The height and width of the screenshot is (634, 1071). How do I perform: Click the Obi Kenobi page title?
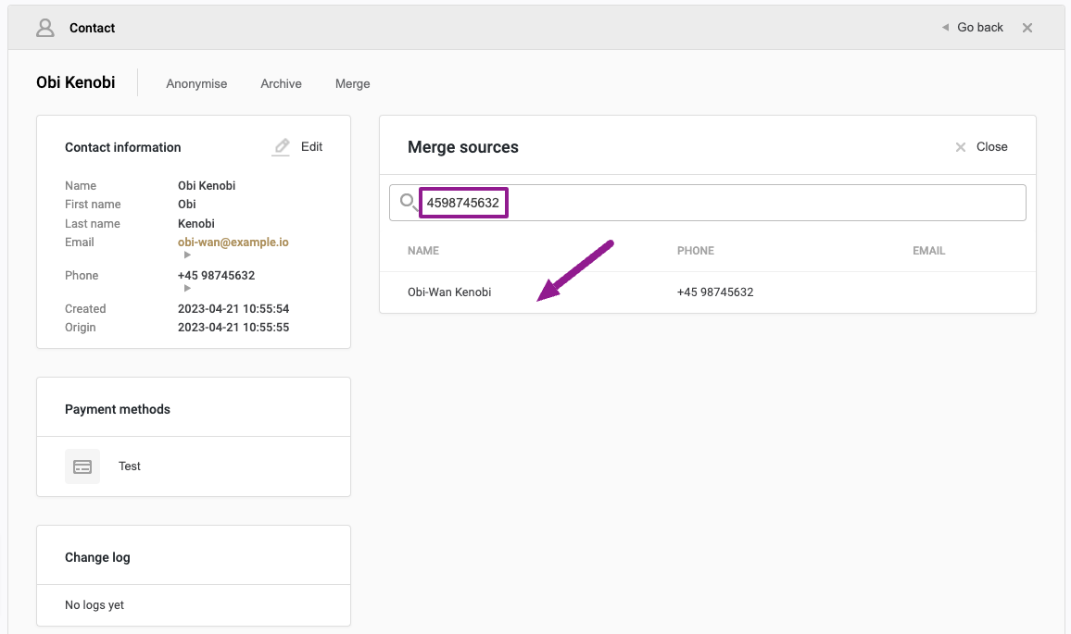(x=76, y=82)
